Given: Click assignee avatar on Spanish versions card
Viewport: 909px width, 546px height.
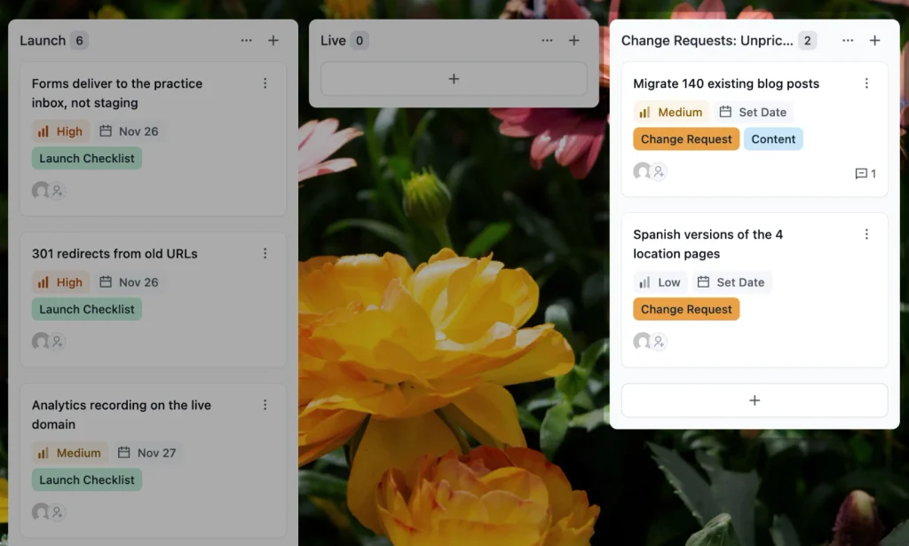Looking at the screenshot, I should [642, 341].
